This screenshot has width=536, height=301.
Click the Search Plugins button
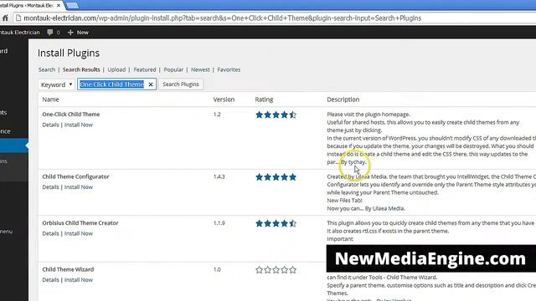(x=181, y=84)
